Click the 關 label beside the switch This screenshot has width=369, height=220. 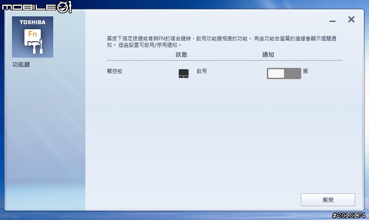coord(306,71)
